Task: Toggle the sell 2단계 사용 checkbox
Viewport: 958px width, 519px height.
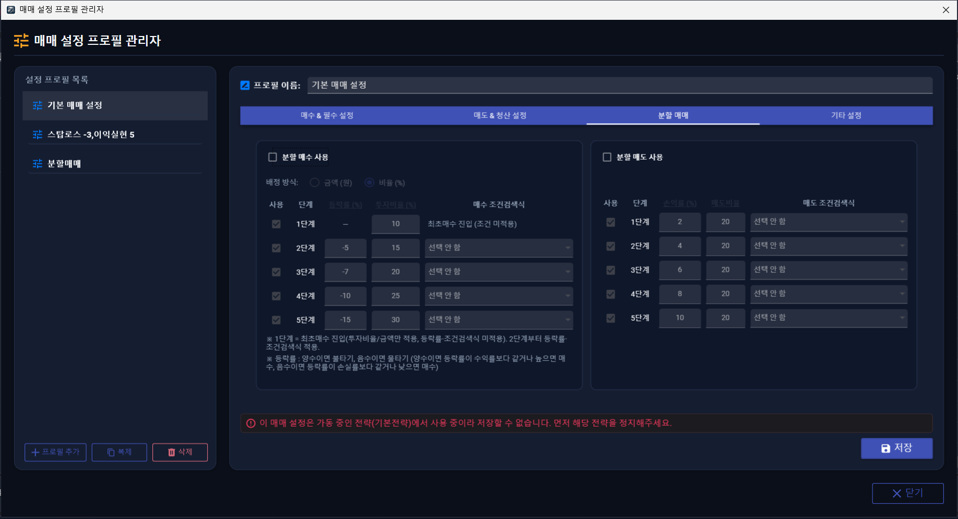Action: point(610,246)
